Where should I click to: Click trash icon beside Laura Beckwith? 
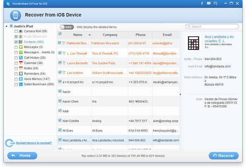tap(64, 63)
